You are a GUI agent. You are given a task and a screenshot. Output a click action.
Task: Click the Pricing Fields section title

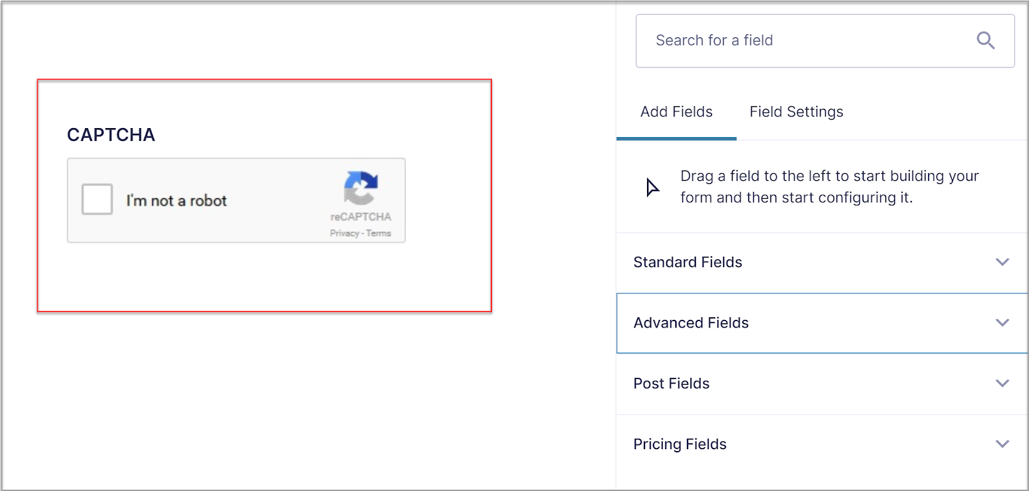tap(680, 444)
